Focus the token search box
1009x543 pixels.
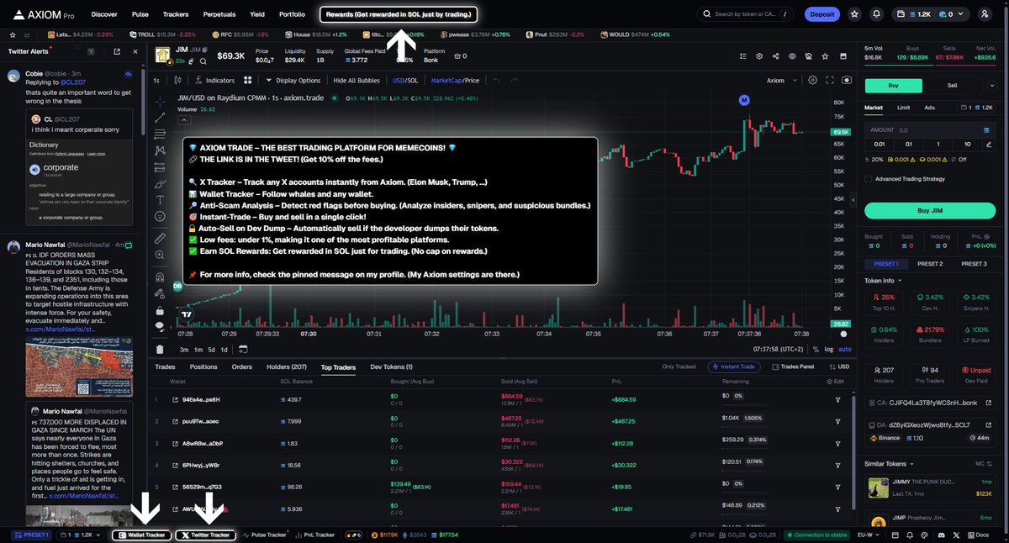coord(745,14)
